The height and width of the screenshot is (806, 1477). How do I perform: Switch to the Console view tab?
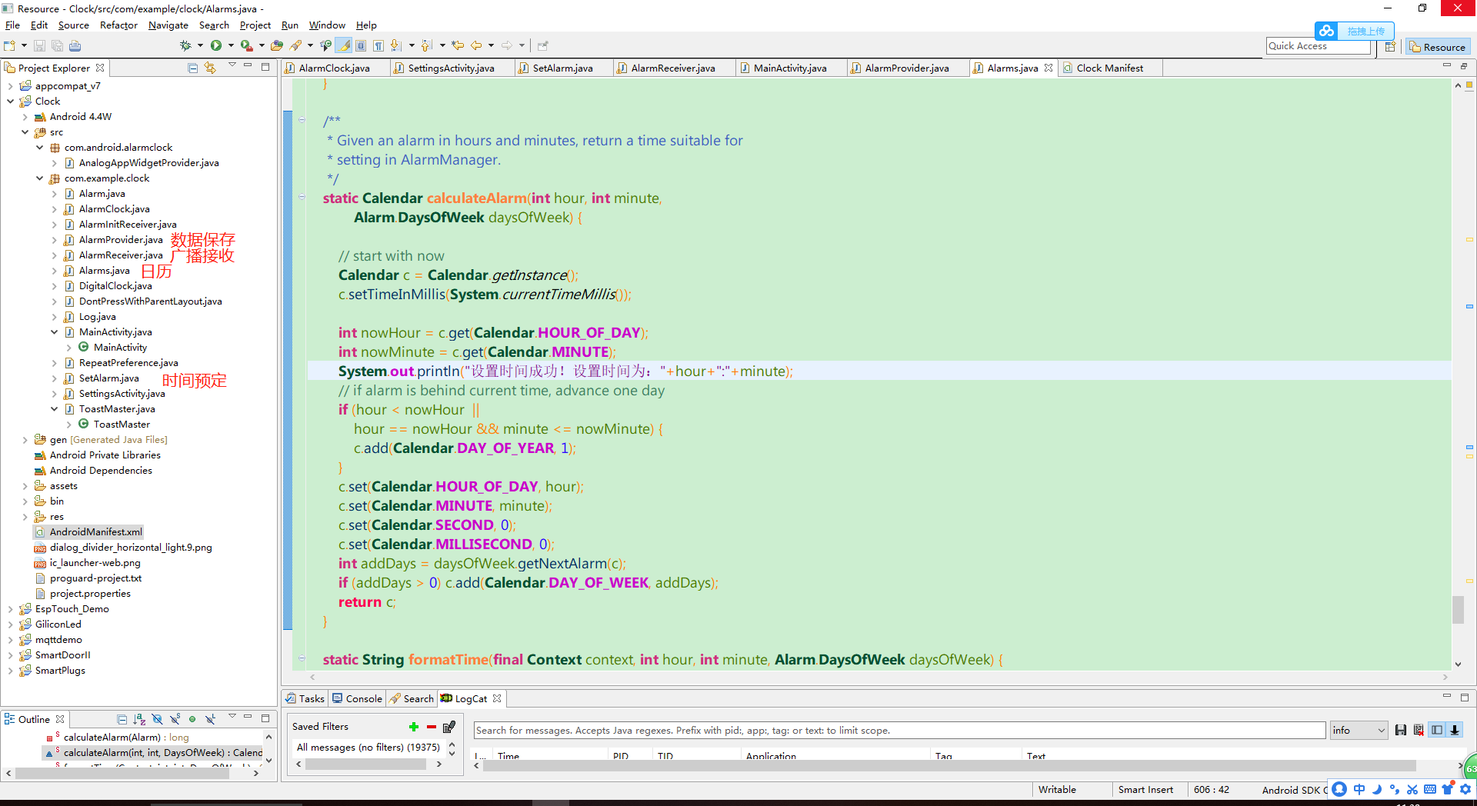tap(357, 698)
